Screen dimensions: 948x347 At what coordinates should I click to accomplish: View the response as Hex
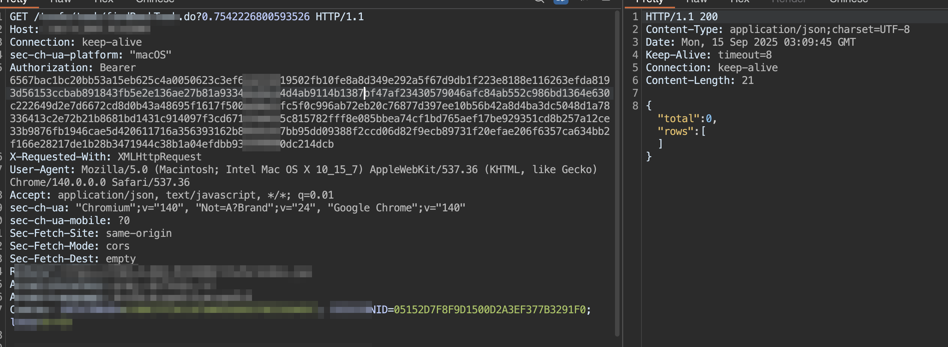739,1
